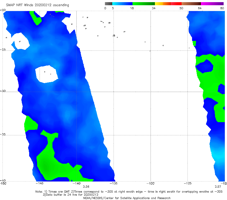Click the swath time label '2:57'
The width and height of the screenshot is (227, 200).
coord(218,187)
